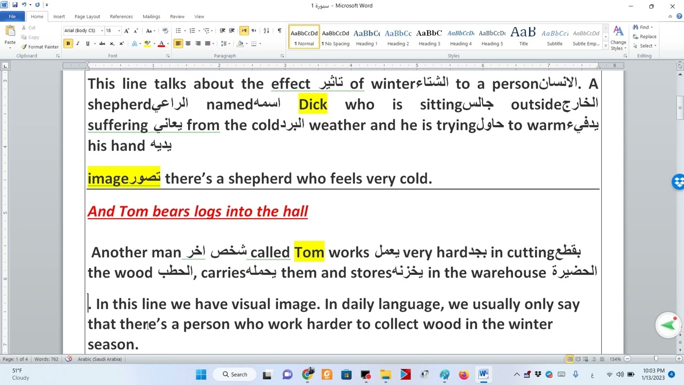Open font color dropdown arrow
This screenshot has height=385, width=684.
pos(167,44)
